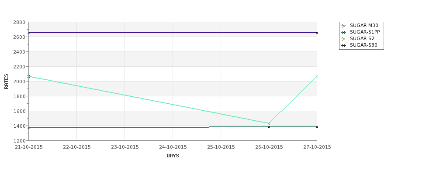Click the SUGAR-S2 legend label
The width and height of the screenshot is (426, 187).
(x=362, y=38)
